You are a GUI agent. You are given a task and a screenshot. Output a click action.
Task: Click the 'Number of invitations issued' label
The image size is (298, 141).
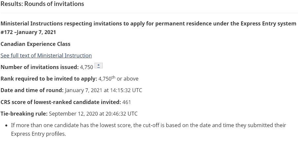(x=40, y=67)
